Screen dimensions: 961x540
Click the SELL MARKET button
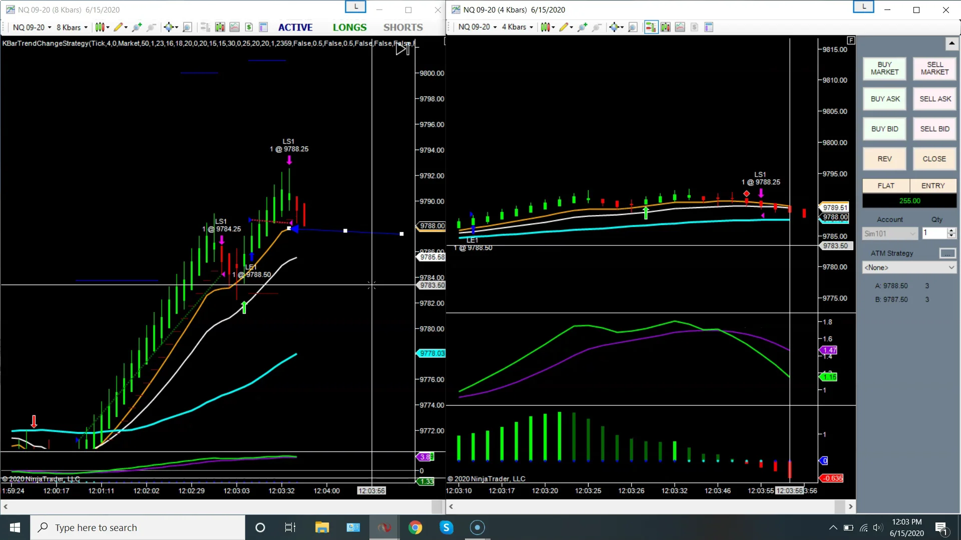tap(934, 68)
